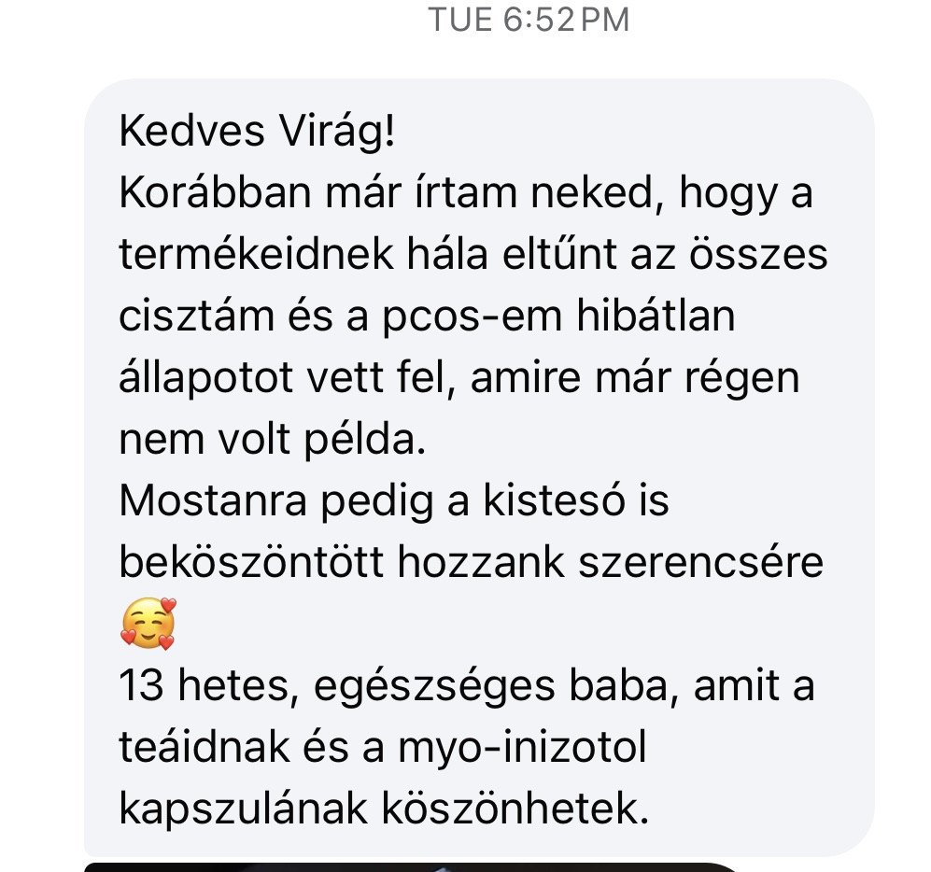This screenshot has height=872, width=931.
Task: Select the word 'állapotot' in the message
Action: [206, 378]
